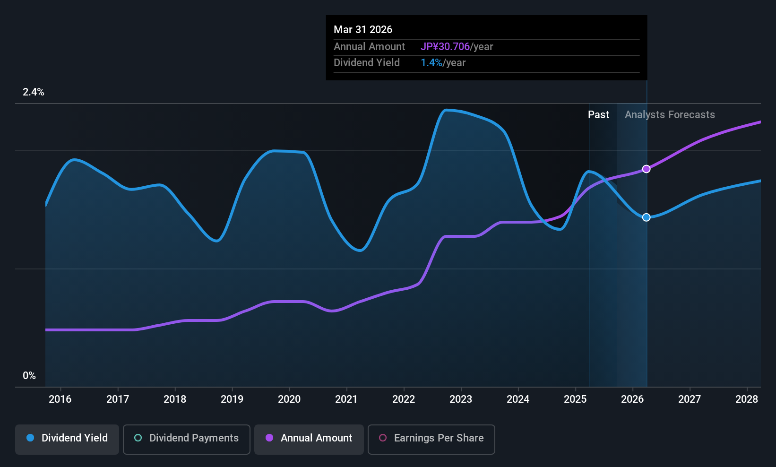Image resolution: width=776 pixels, height=467 pixels.
Task: Toggle the Dividend Payments series
Action: click(187, 440)
